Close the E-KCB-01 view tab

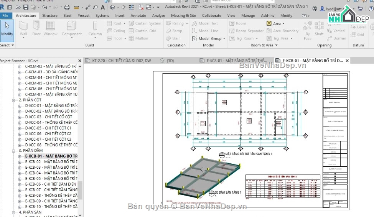coord(347,61)
